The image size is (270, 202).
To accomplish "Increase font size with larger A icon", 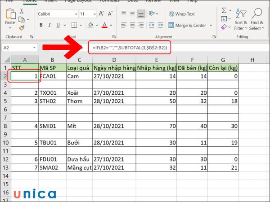I will point(101,14).
